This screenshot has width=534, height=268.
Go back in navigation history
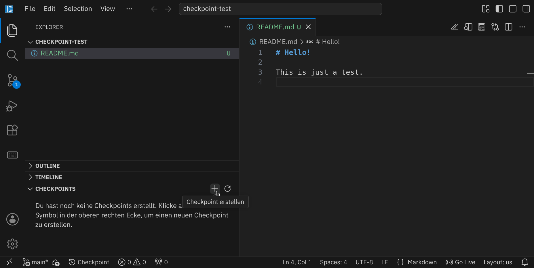(x=154, y=9)
